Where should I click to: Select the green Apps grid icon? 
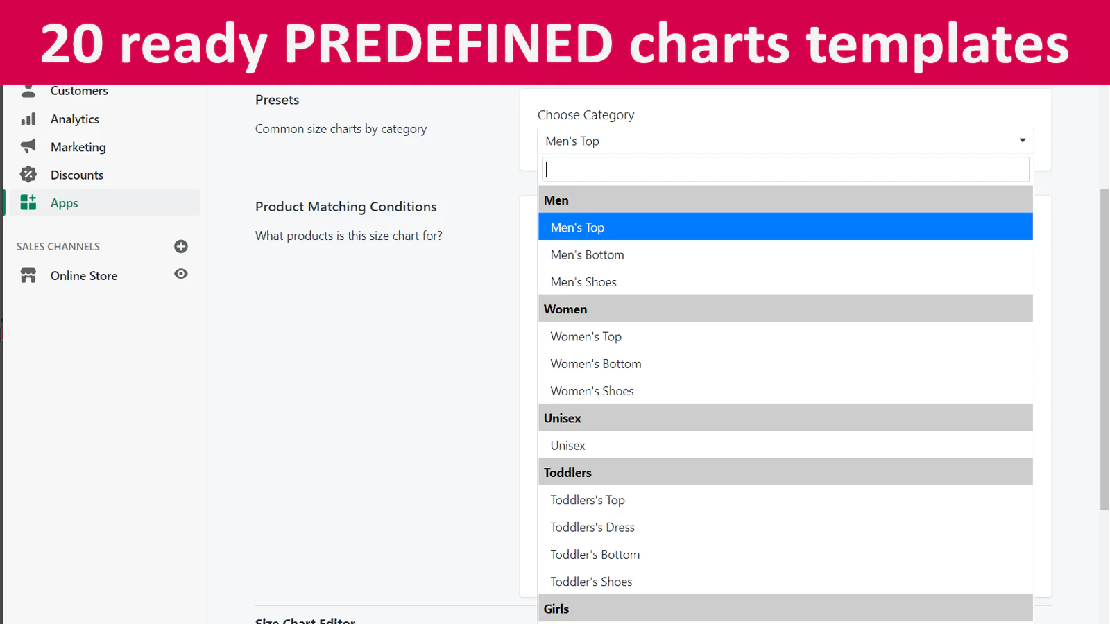pyautogui.click(x=28, y=202)
